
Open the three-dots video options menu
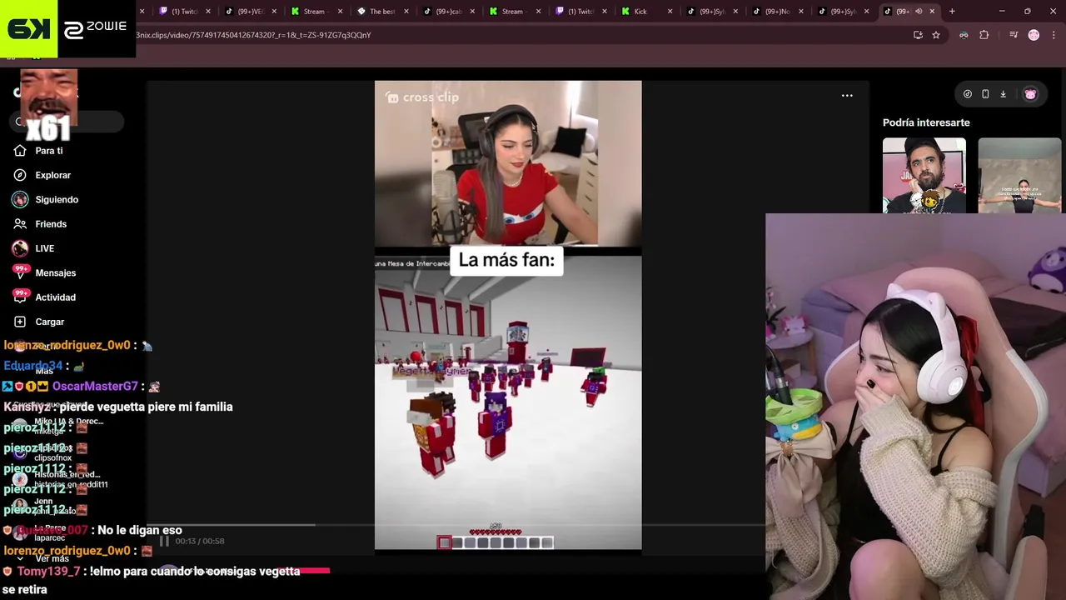click(847, 96)
